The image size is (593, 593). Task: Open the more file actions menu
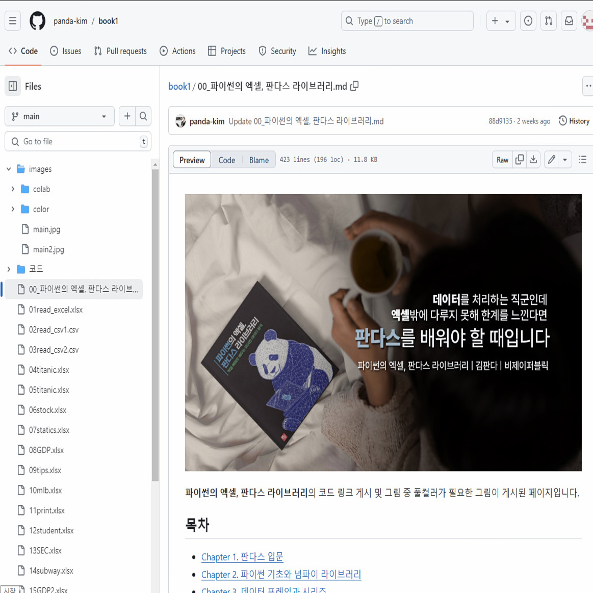tap(588, 86)
